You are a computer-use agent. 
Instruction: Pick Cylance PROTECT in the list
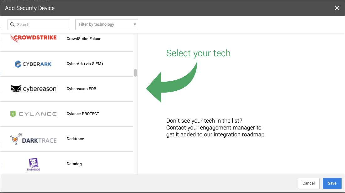[x=67, y=114]
